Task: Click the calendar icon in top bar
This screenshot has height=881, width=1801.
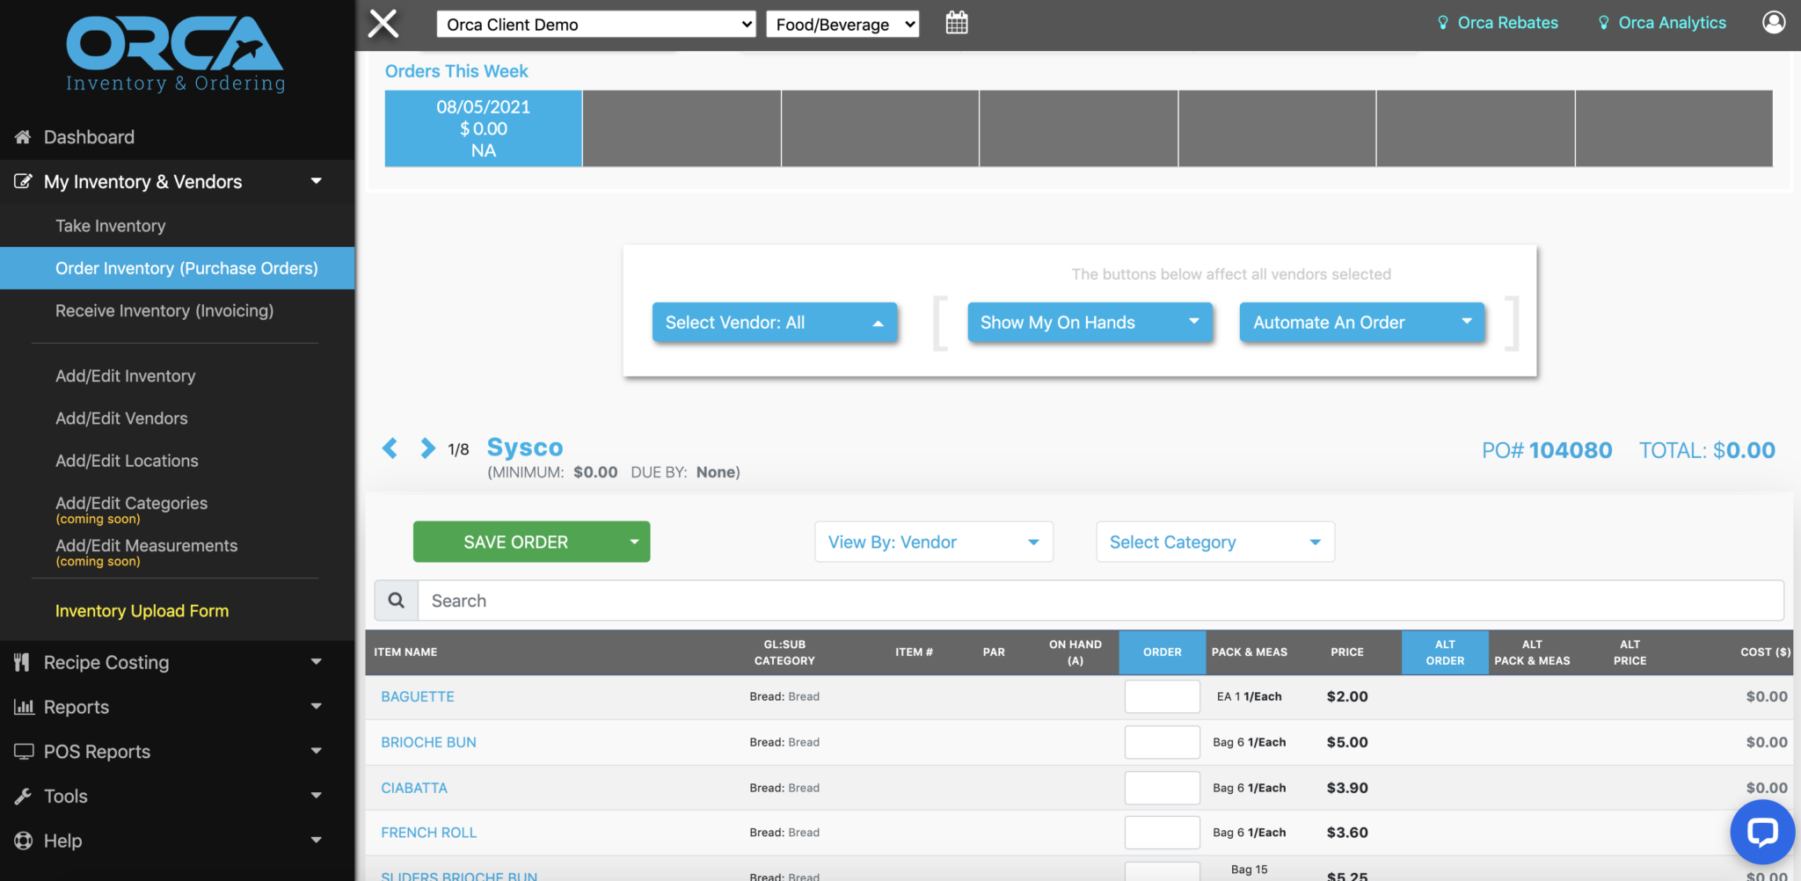Action: 956,24
